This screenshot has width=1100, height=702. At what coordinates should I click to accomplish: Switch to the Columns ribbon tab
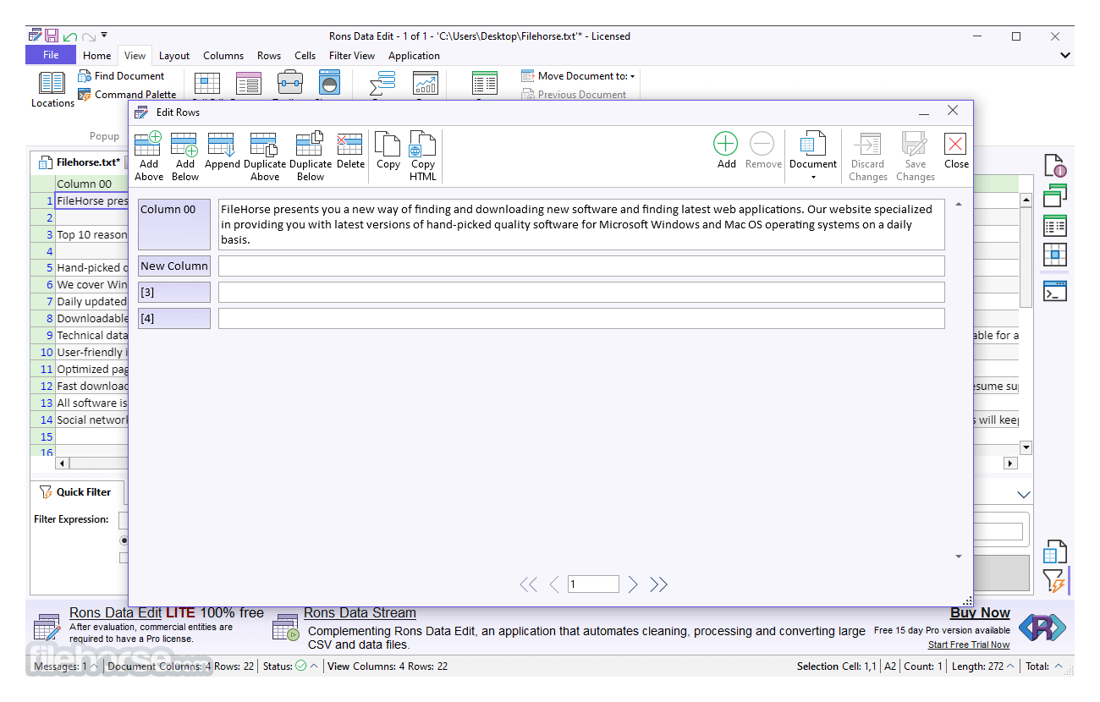click(x=223, y=56)
